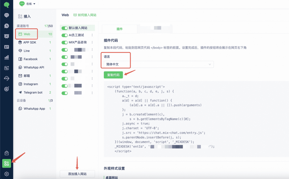Open the shopping bag icon in sidebar
The width and height of the screenshot is (289, 179).
pos(6,153)
